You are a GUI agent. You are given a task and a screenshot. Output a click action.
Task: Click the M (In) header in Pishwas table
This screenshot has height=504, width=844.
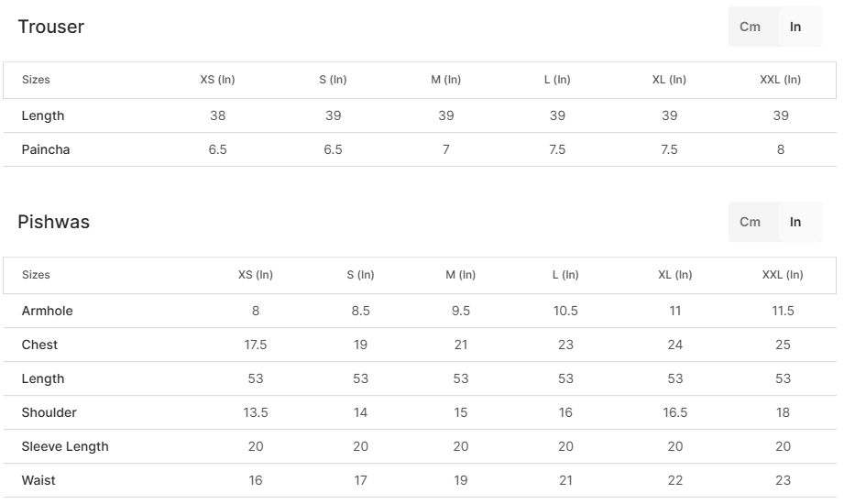point(461,275)
